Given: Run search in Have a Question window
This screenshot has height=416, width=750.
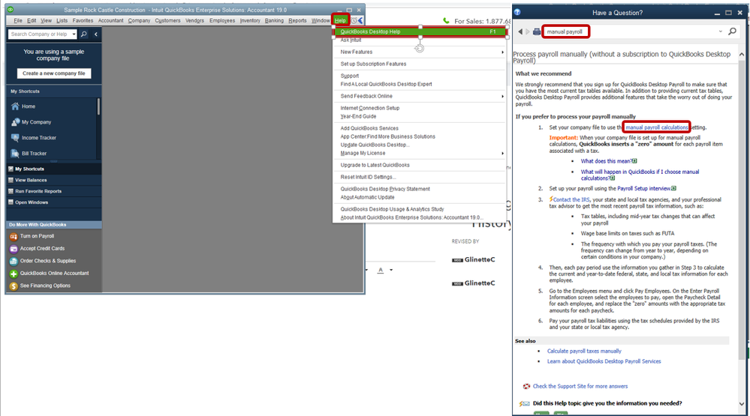Looking at the screenshot, I should tap(732, 31).
